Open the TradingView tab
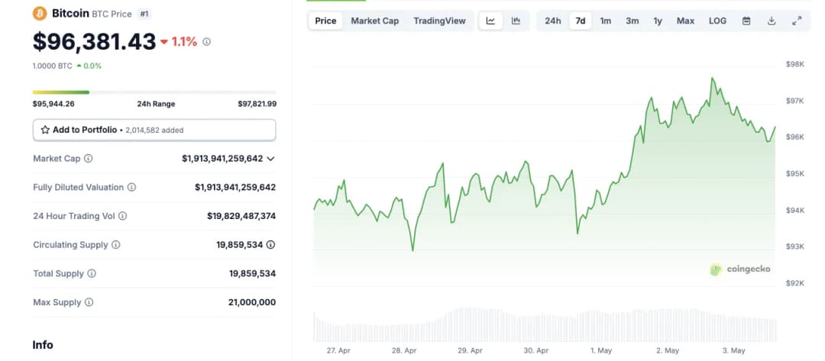This screenshot has width=825, height=361. coord(439,21)
